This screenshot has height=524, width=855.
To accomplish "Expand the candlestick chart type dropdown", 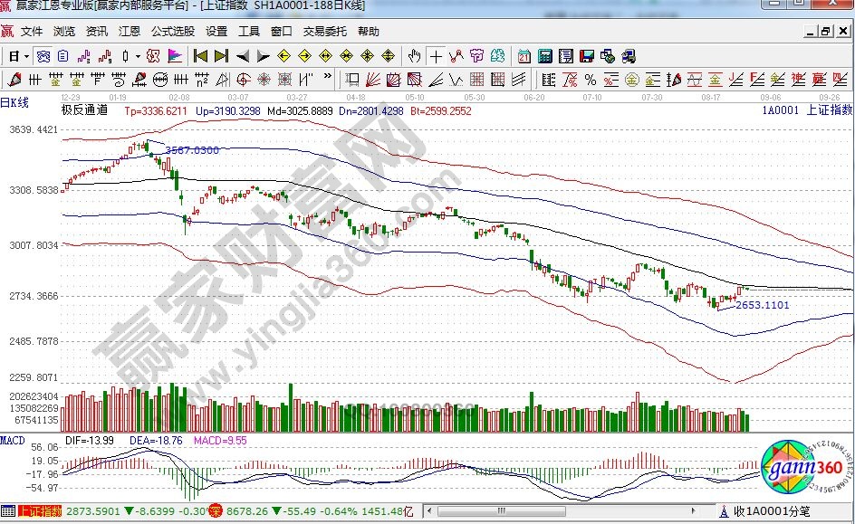I will pyautogui.click(x=137, y=56).
